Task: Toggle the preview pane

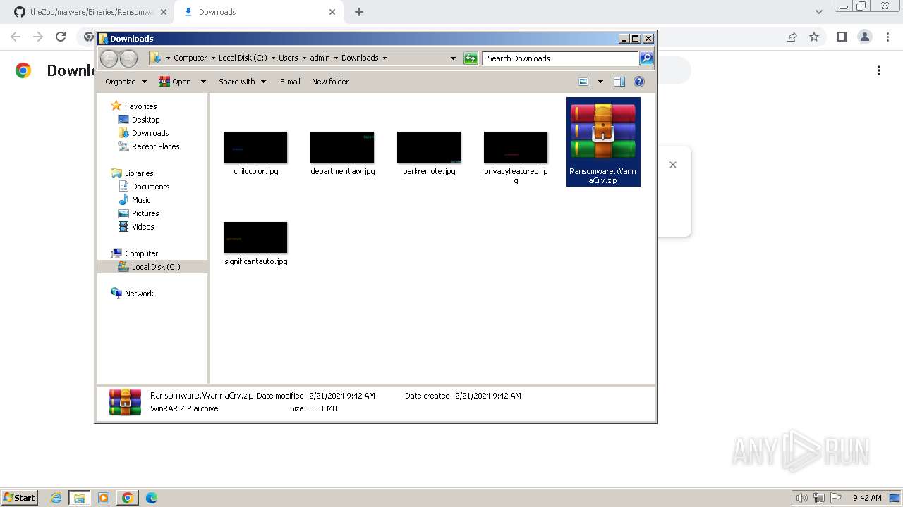Action: pyautogui.click(x=619, y=82)
